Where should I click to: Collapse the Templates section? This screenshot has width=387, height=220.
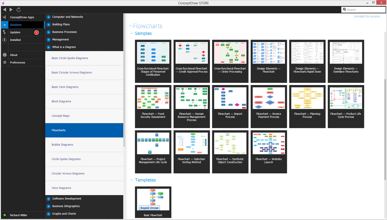point(132,180)
